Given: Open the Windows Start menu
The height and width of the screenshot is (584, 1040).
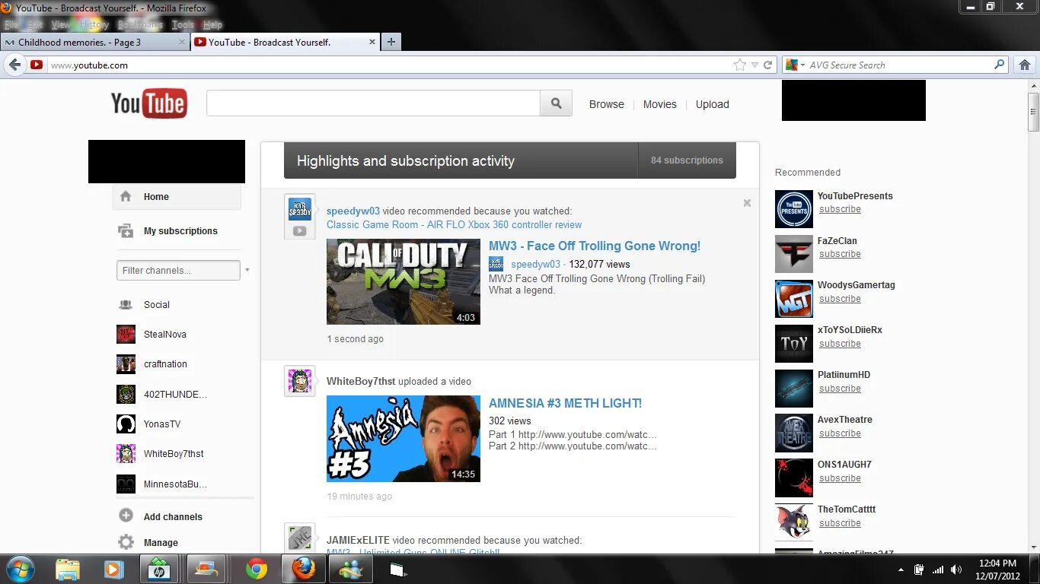Looking at the screenshot, I should (20, 569).
